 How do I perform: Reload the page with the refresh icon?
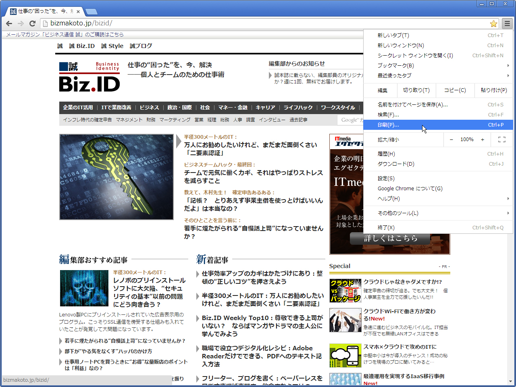[32, 23]
